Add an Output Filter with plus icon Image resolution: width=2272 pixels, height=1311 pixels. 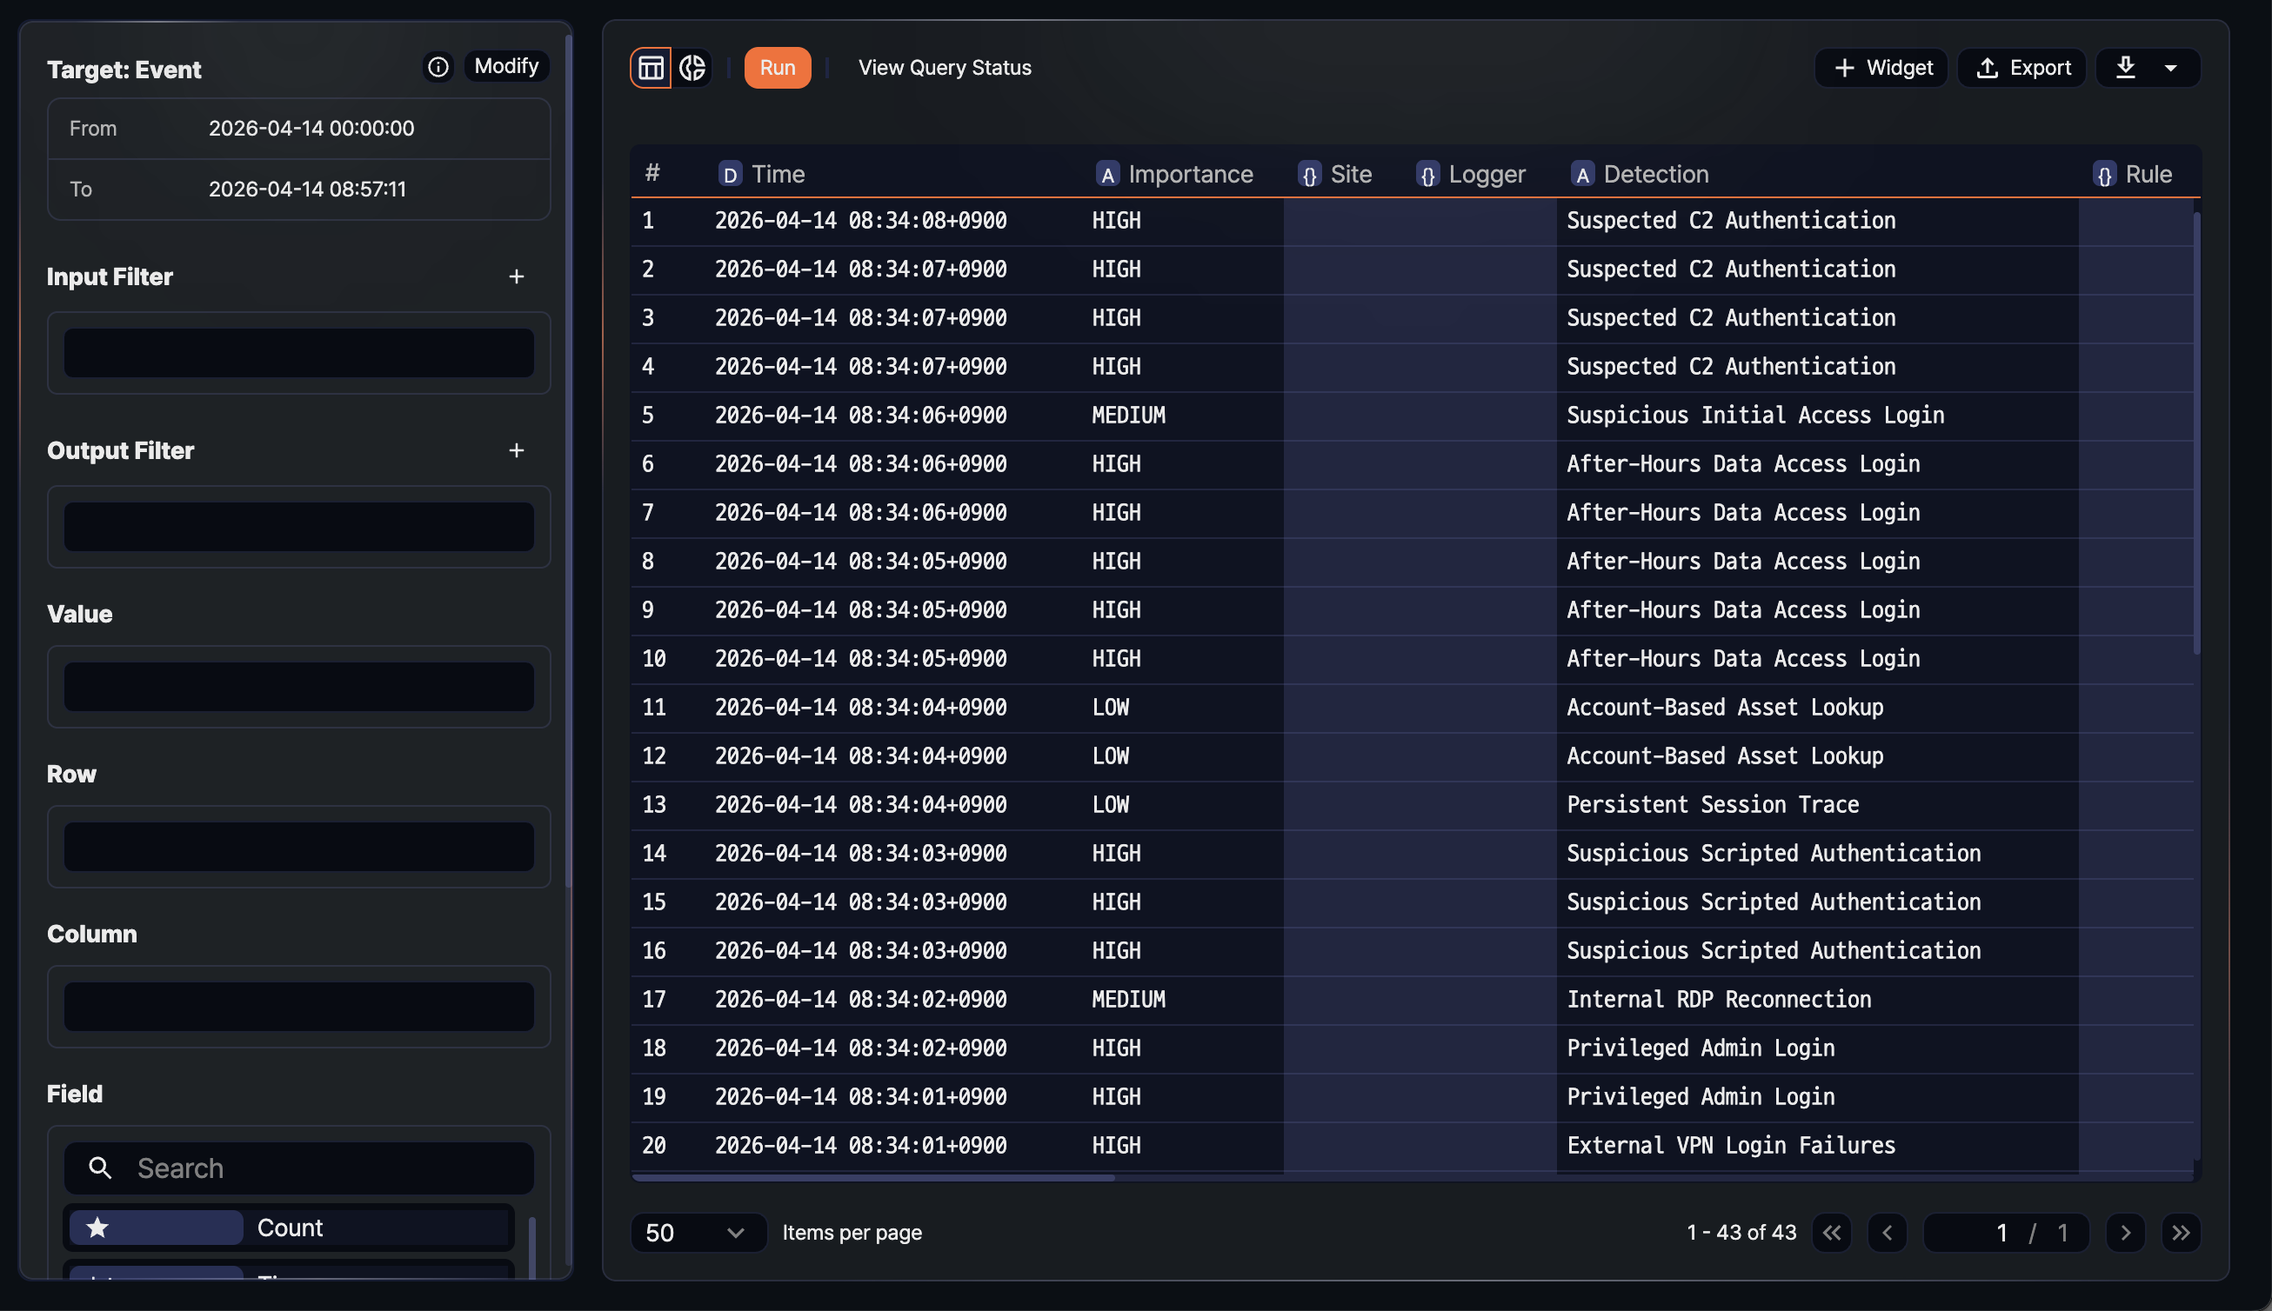pos(516,450)
